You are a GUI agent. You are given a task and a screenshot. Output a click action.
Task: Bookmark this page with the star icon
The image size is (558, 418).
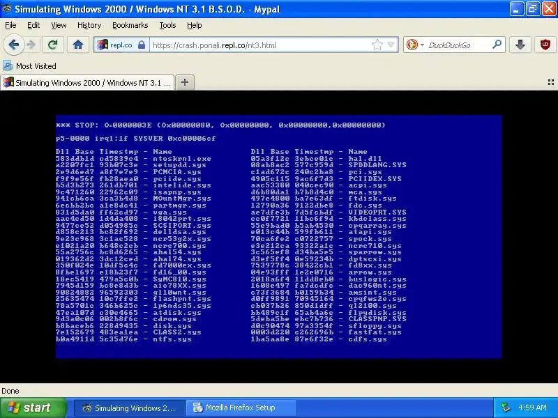pos(377,45)
